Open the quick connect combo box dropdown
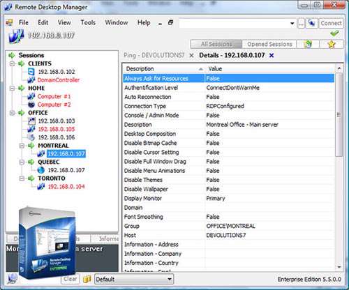 coord(292,24)
